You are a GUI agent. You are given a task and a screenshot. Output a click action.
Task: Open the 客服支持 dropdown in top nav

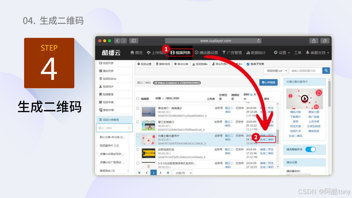point(318,52)
